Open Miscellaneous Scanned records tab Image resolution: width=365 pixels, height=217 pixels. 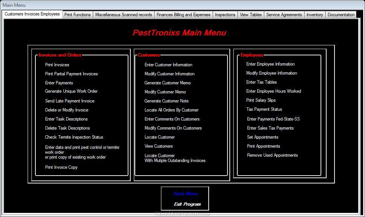click(124, 15)
